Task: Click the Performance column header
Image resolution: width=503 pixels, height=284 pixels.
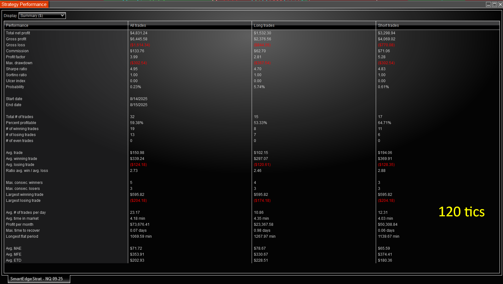Action: [x=17, y=26]
